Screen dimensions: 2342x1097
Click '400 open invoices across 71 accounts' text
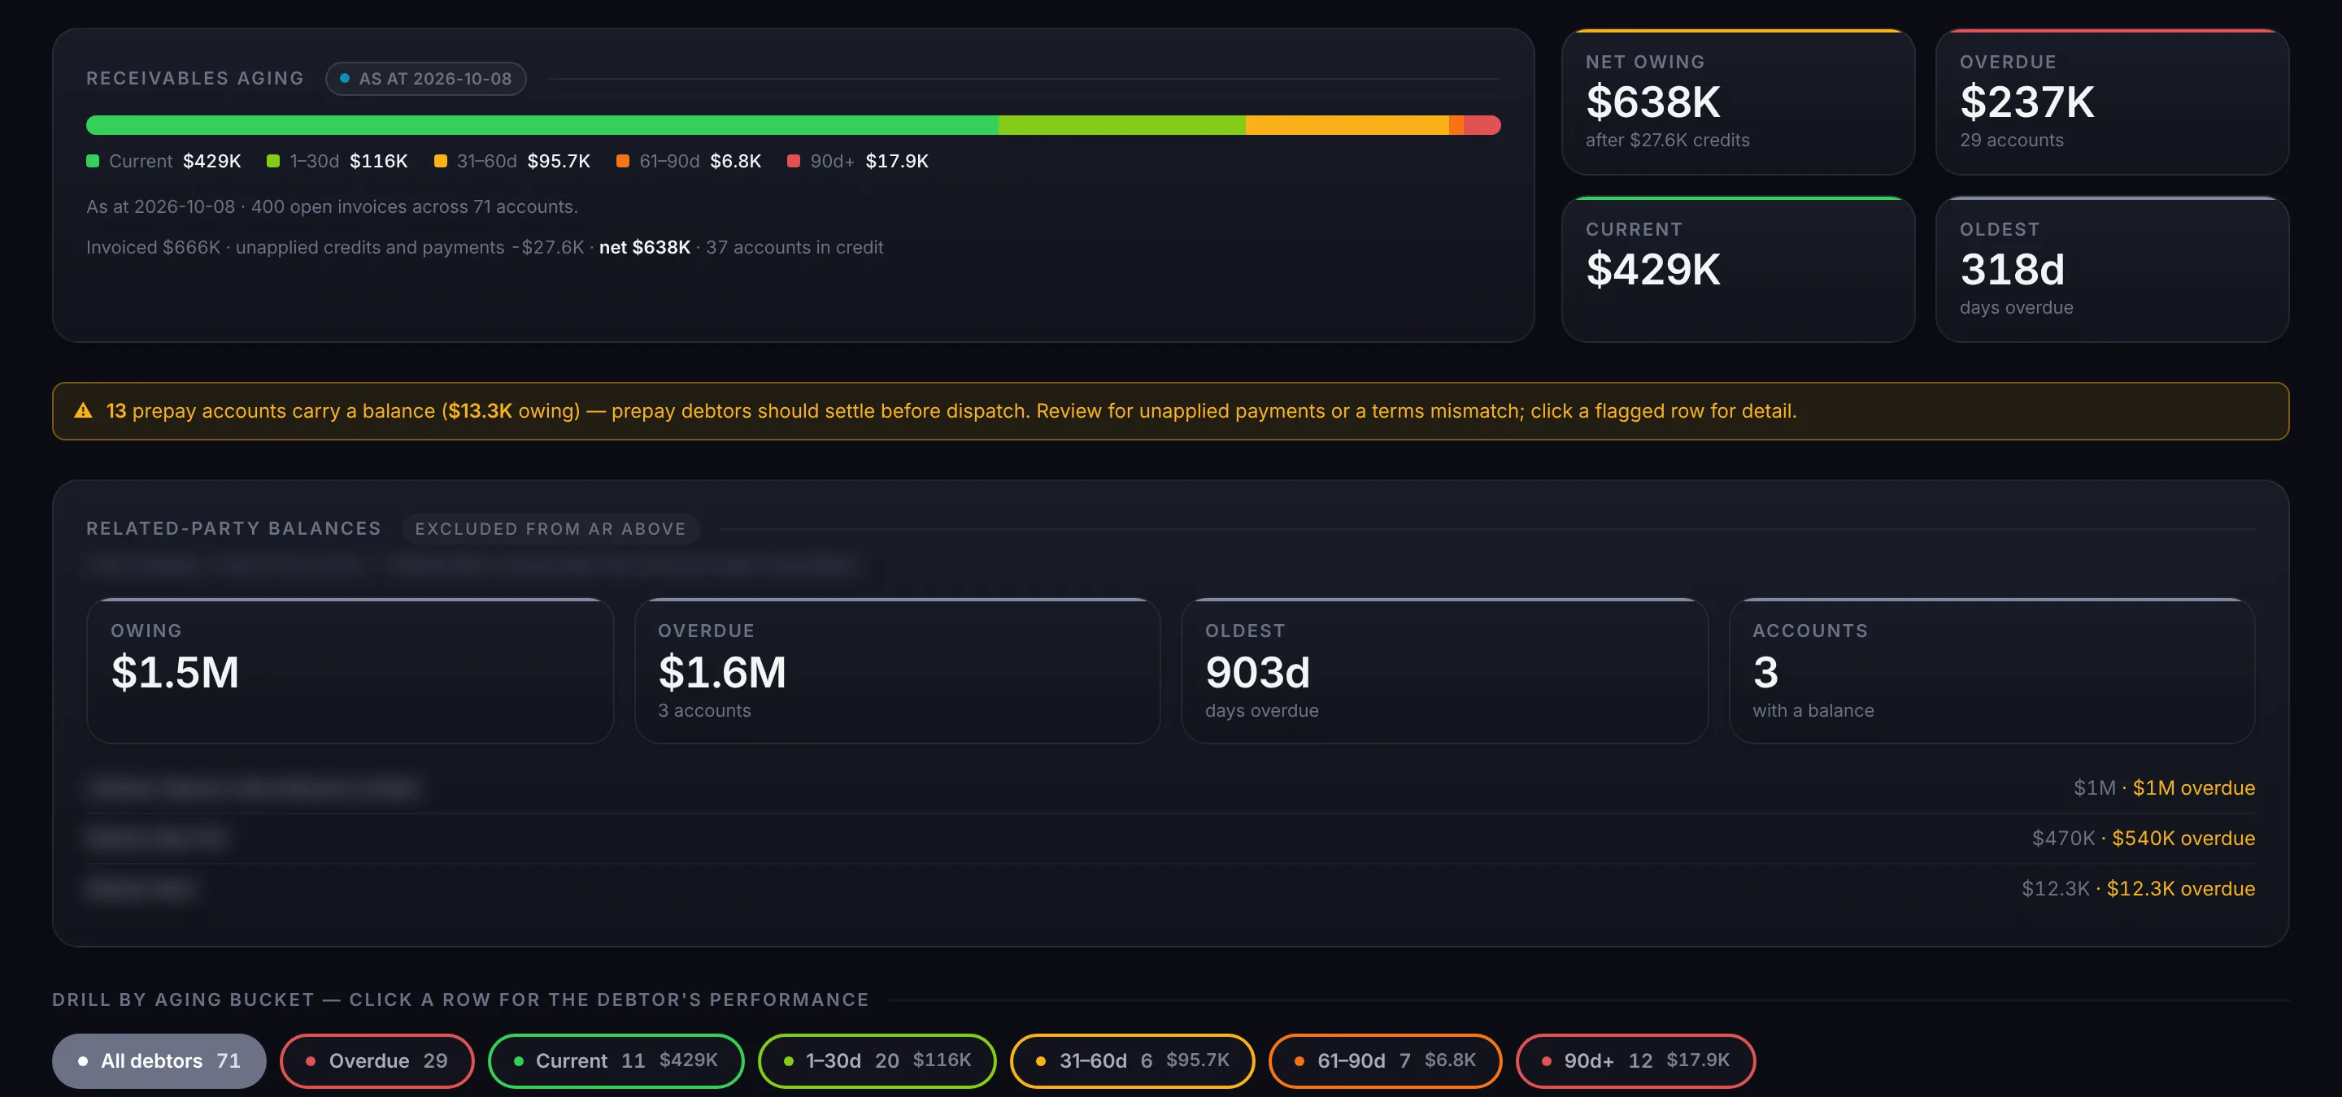414,207
